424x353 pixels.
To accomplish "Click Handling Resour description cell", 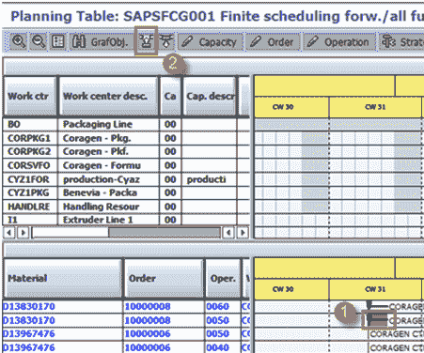I will [108, 207].
